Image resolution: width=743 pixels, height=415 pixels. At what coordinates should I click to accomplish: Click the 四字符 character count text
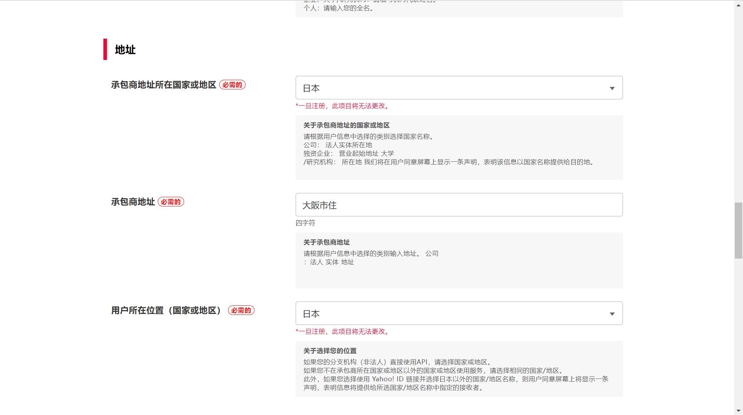pos(305,223)
